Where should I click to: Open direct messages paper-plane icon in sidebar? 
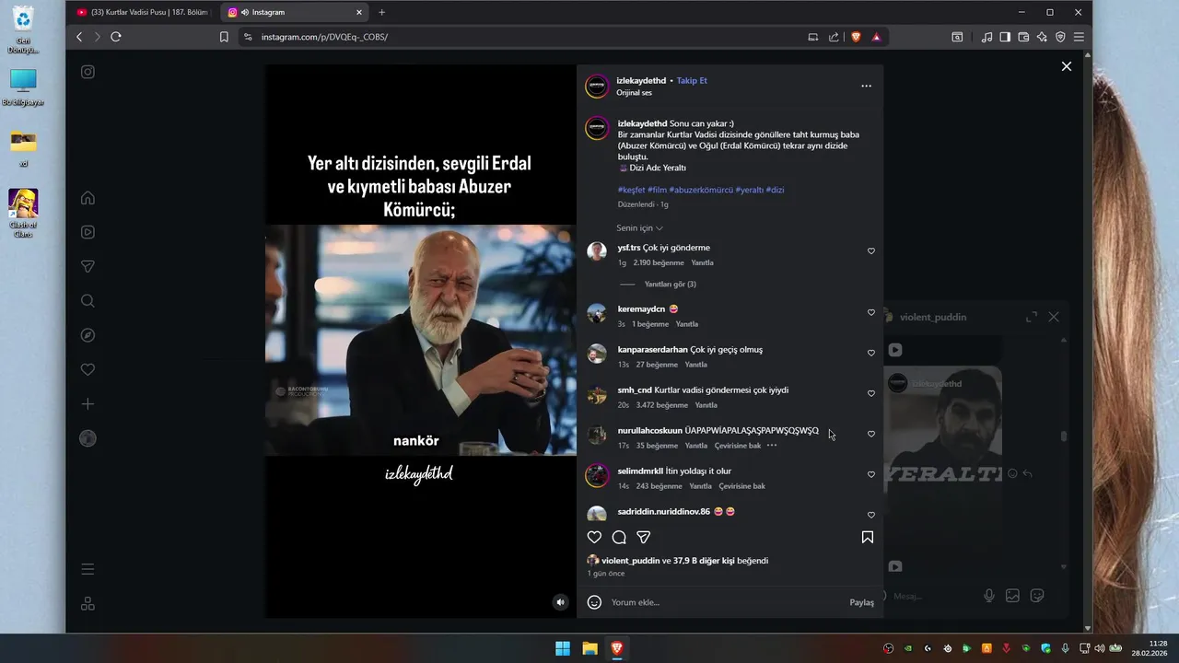coord(88,266)
